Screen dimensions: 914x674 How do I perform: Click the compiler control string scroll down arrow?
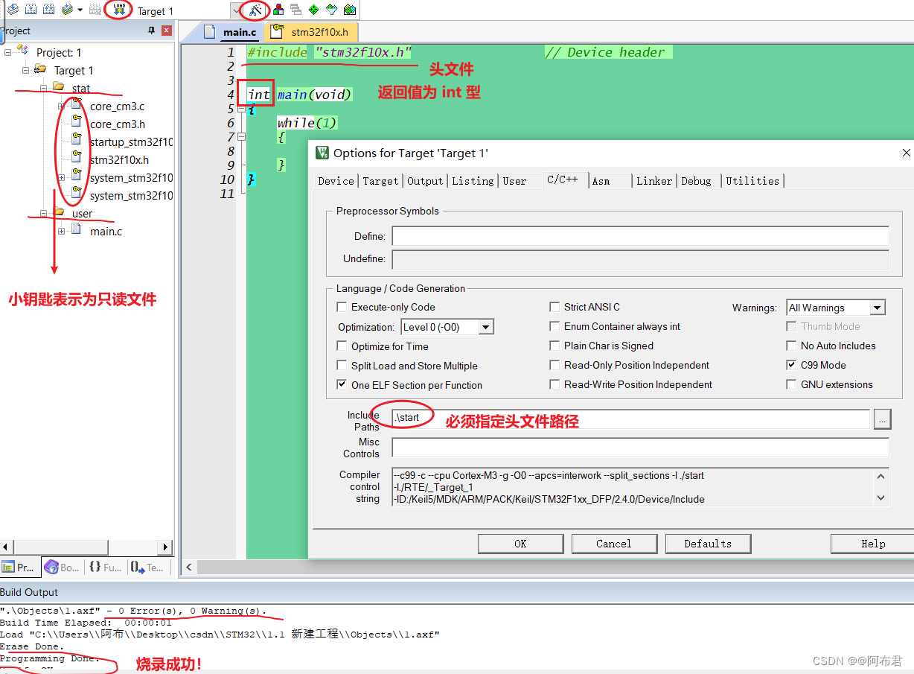pos(881,497)
